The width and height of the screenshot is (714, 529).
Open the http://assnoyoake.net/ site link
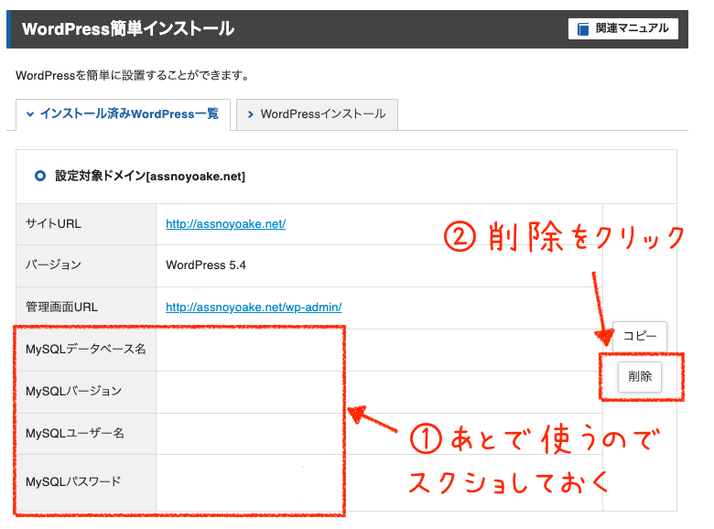[225, 224]
